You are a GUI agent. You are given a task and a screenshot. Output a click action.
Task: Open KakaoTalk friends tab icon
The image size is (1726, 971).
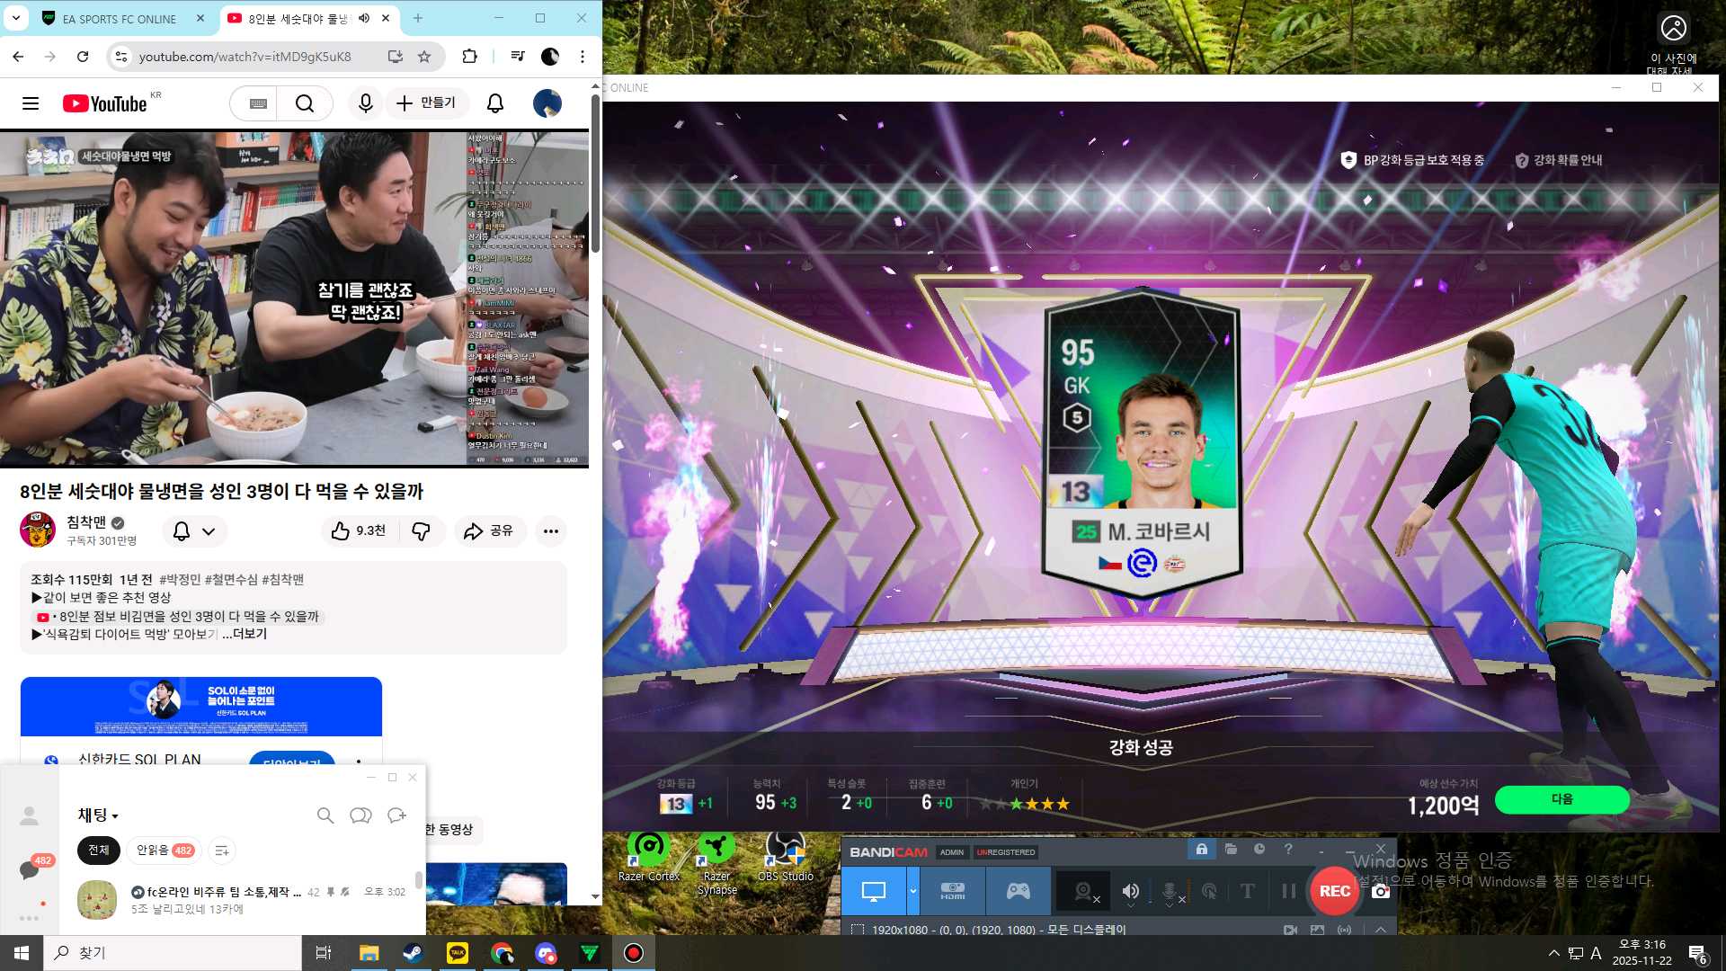[x=29, y=815]
